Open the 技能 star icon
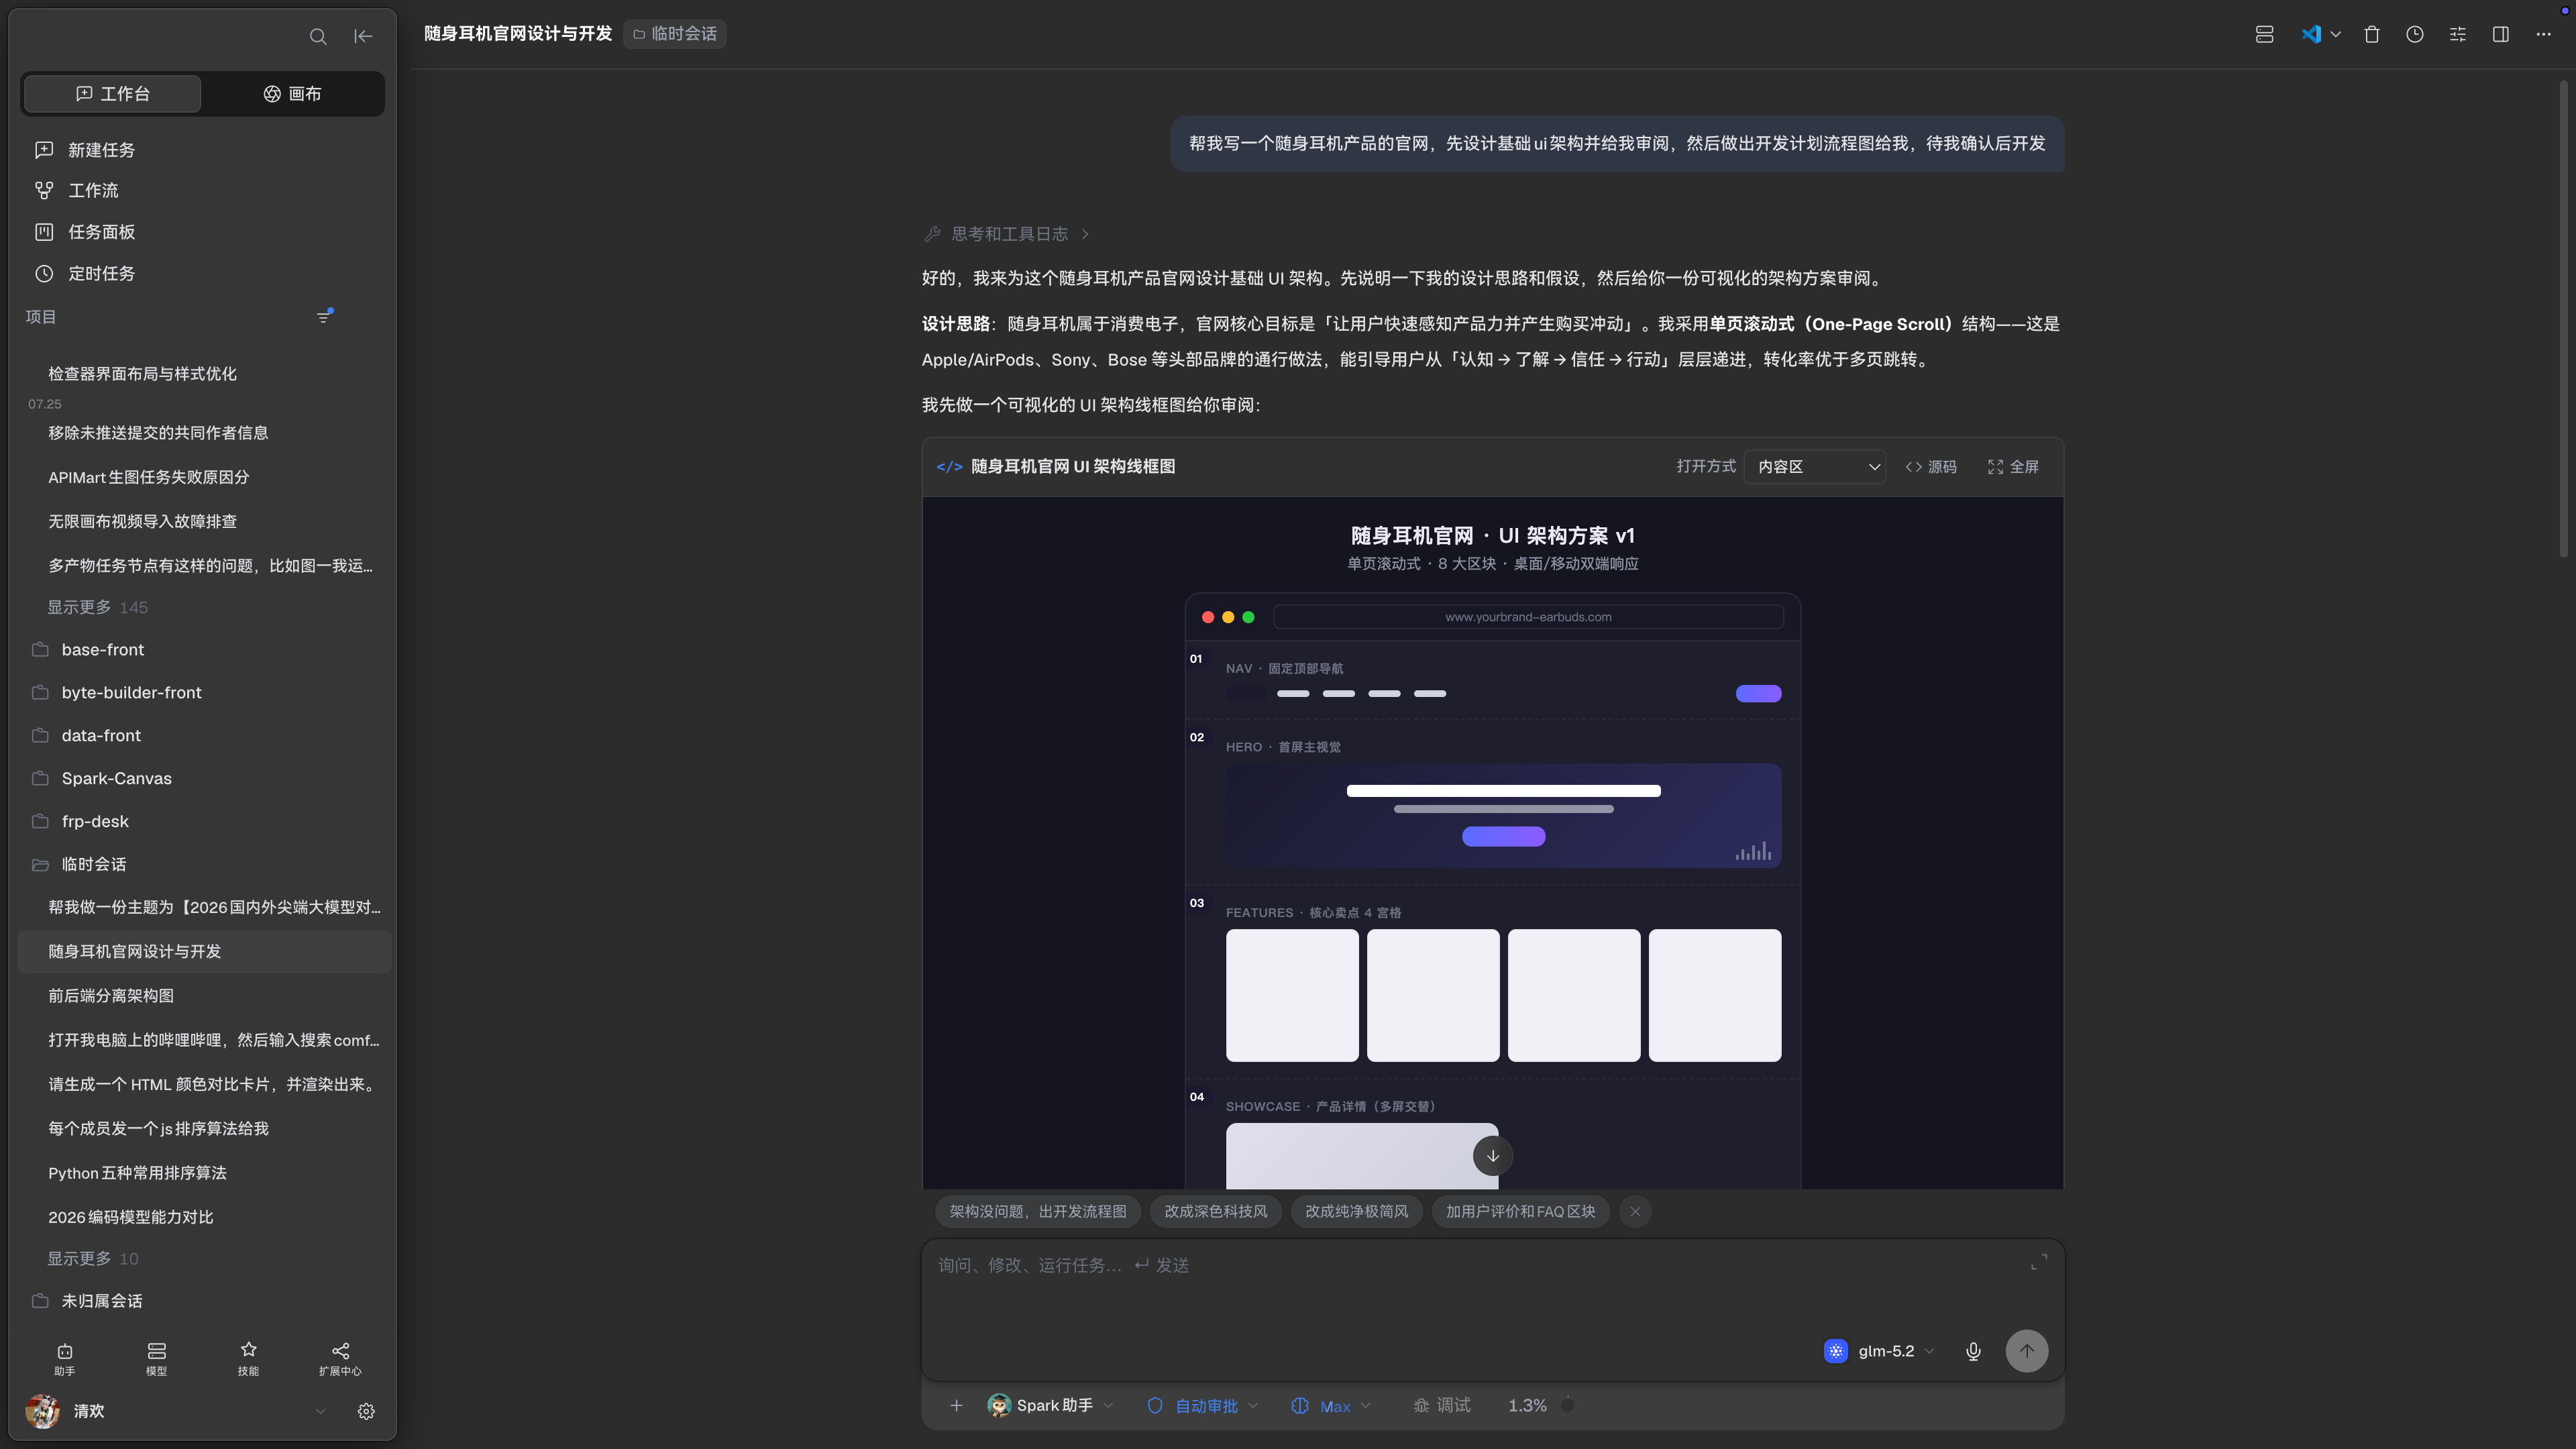Viewport: 2576px width, 1449px height. tap(248, 1359)
